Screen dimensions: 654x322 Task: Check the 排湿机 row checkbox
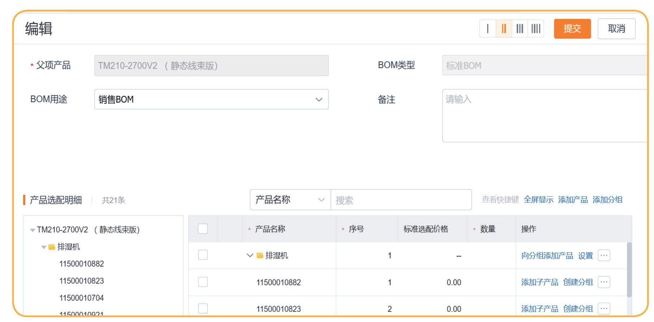point(203,255)
